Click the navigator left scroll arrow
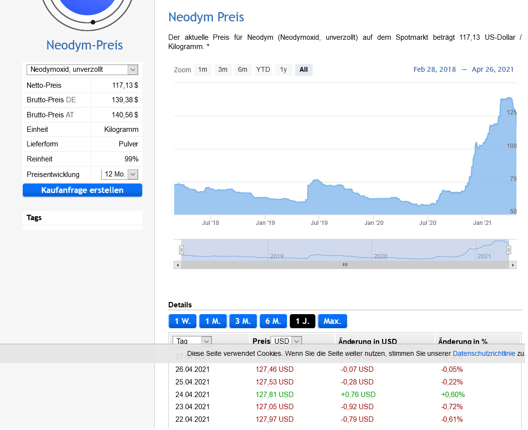The image size is (528, 430). coord(177,265)
